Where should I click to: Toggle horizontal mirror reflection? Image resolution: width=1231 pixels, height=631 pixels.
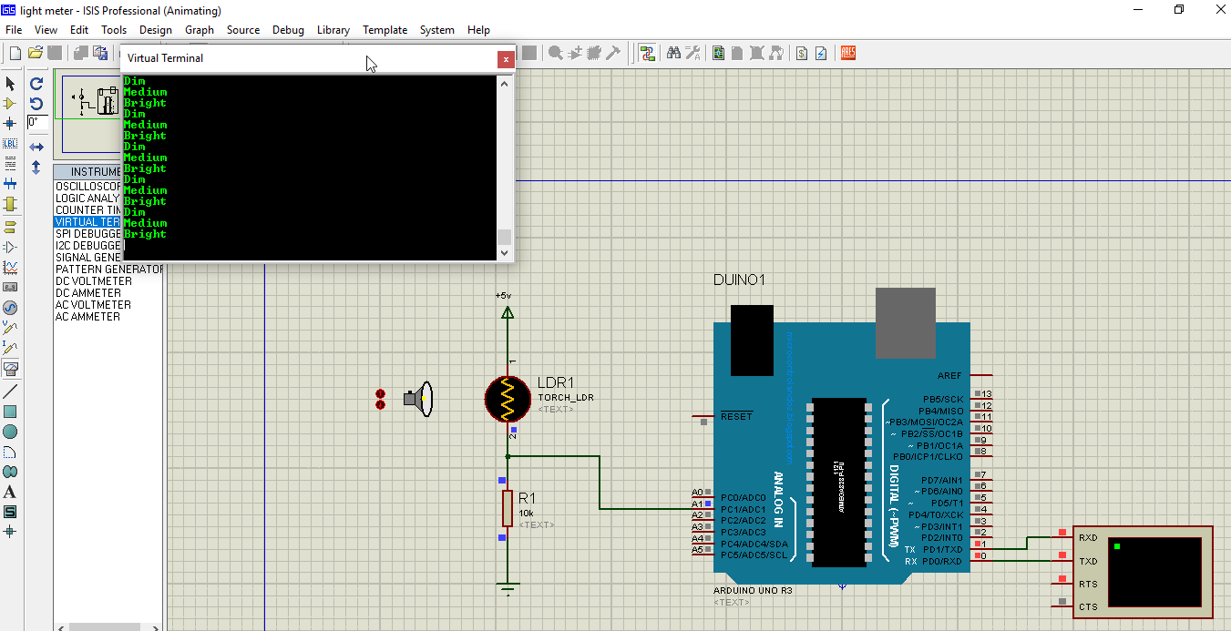pyautogui.click(x=36, y=146)
